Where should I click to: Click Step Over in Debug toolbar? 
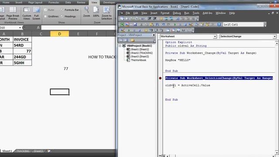156,31
